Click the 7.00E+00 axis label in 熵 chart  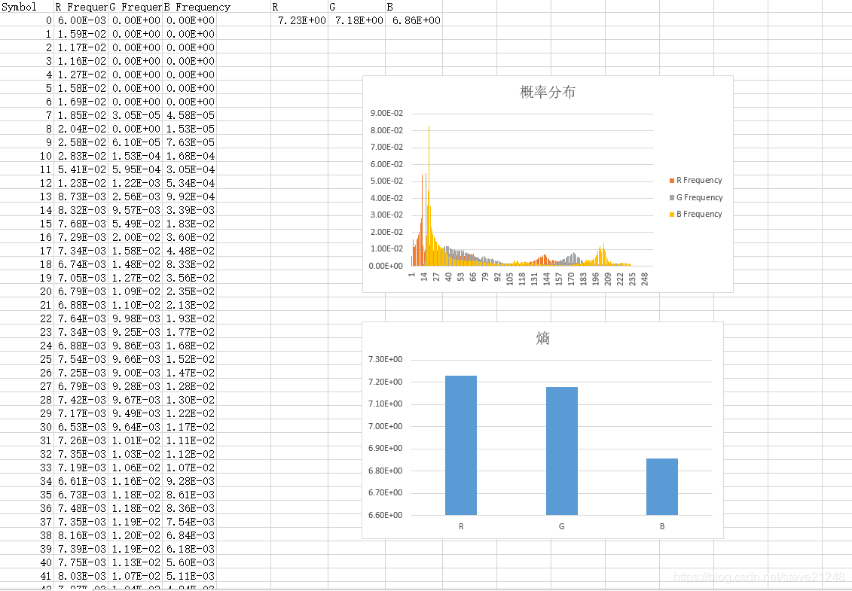pos(385,426)
